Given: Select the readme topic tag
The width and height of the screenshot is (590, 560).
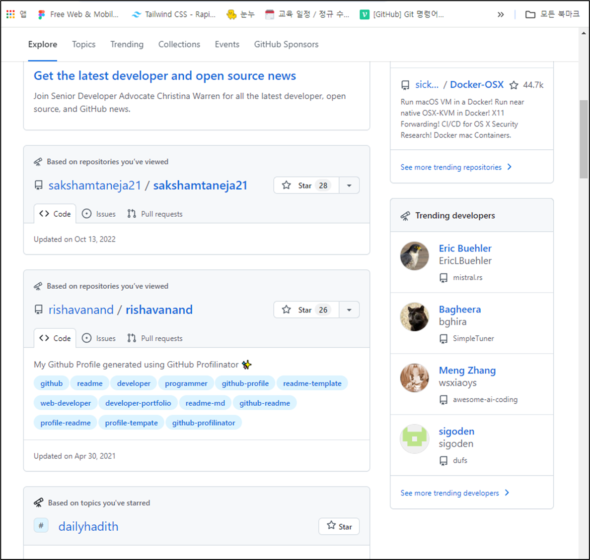Looking at the screenshot, I should click(89, 383).
